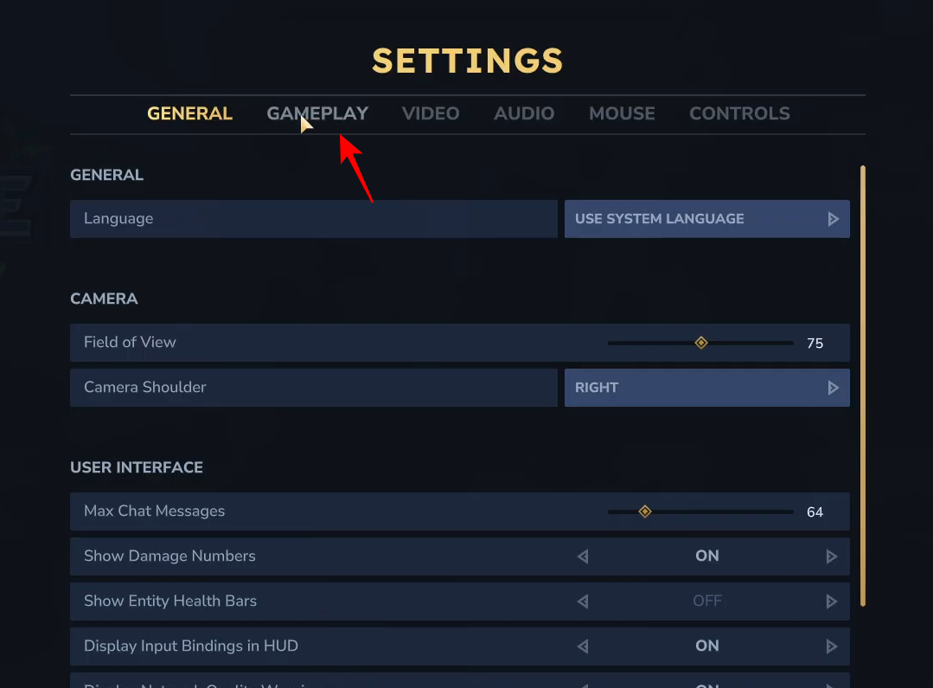Viewport: 933px width, 688px height.
Task: Click left arrow for Display Input Bindings
Action: (x=583, y=646)
